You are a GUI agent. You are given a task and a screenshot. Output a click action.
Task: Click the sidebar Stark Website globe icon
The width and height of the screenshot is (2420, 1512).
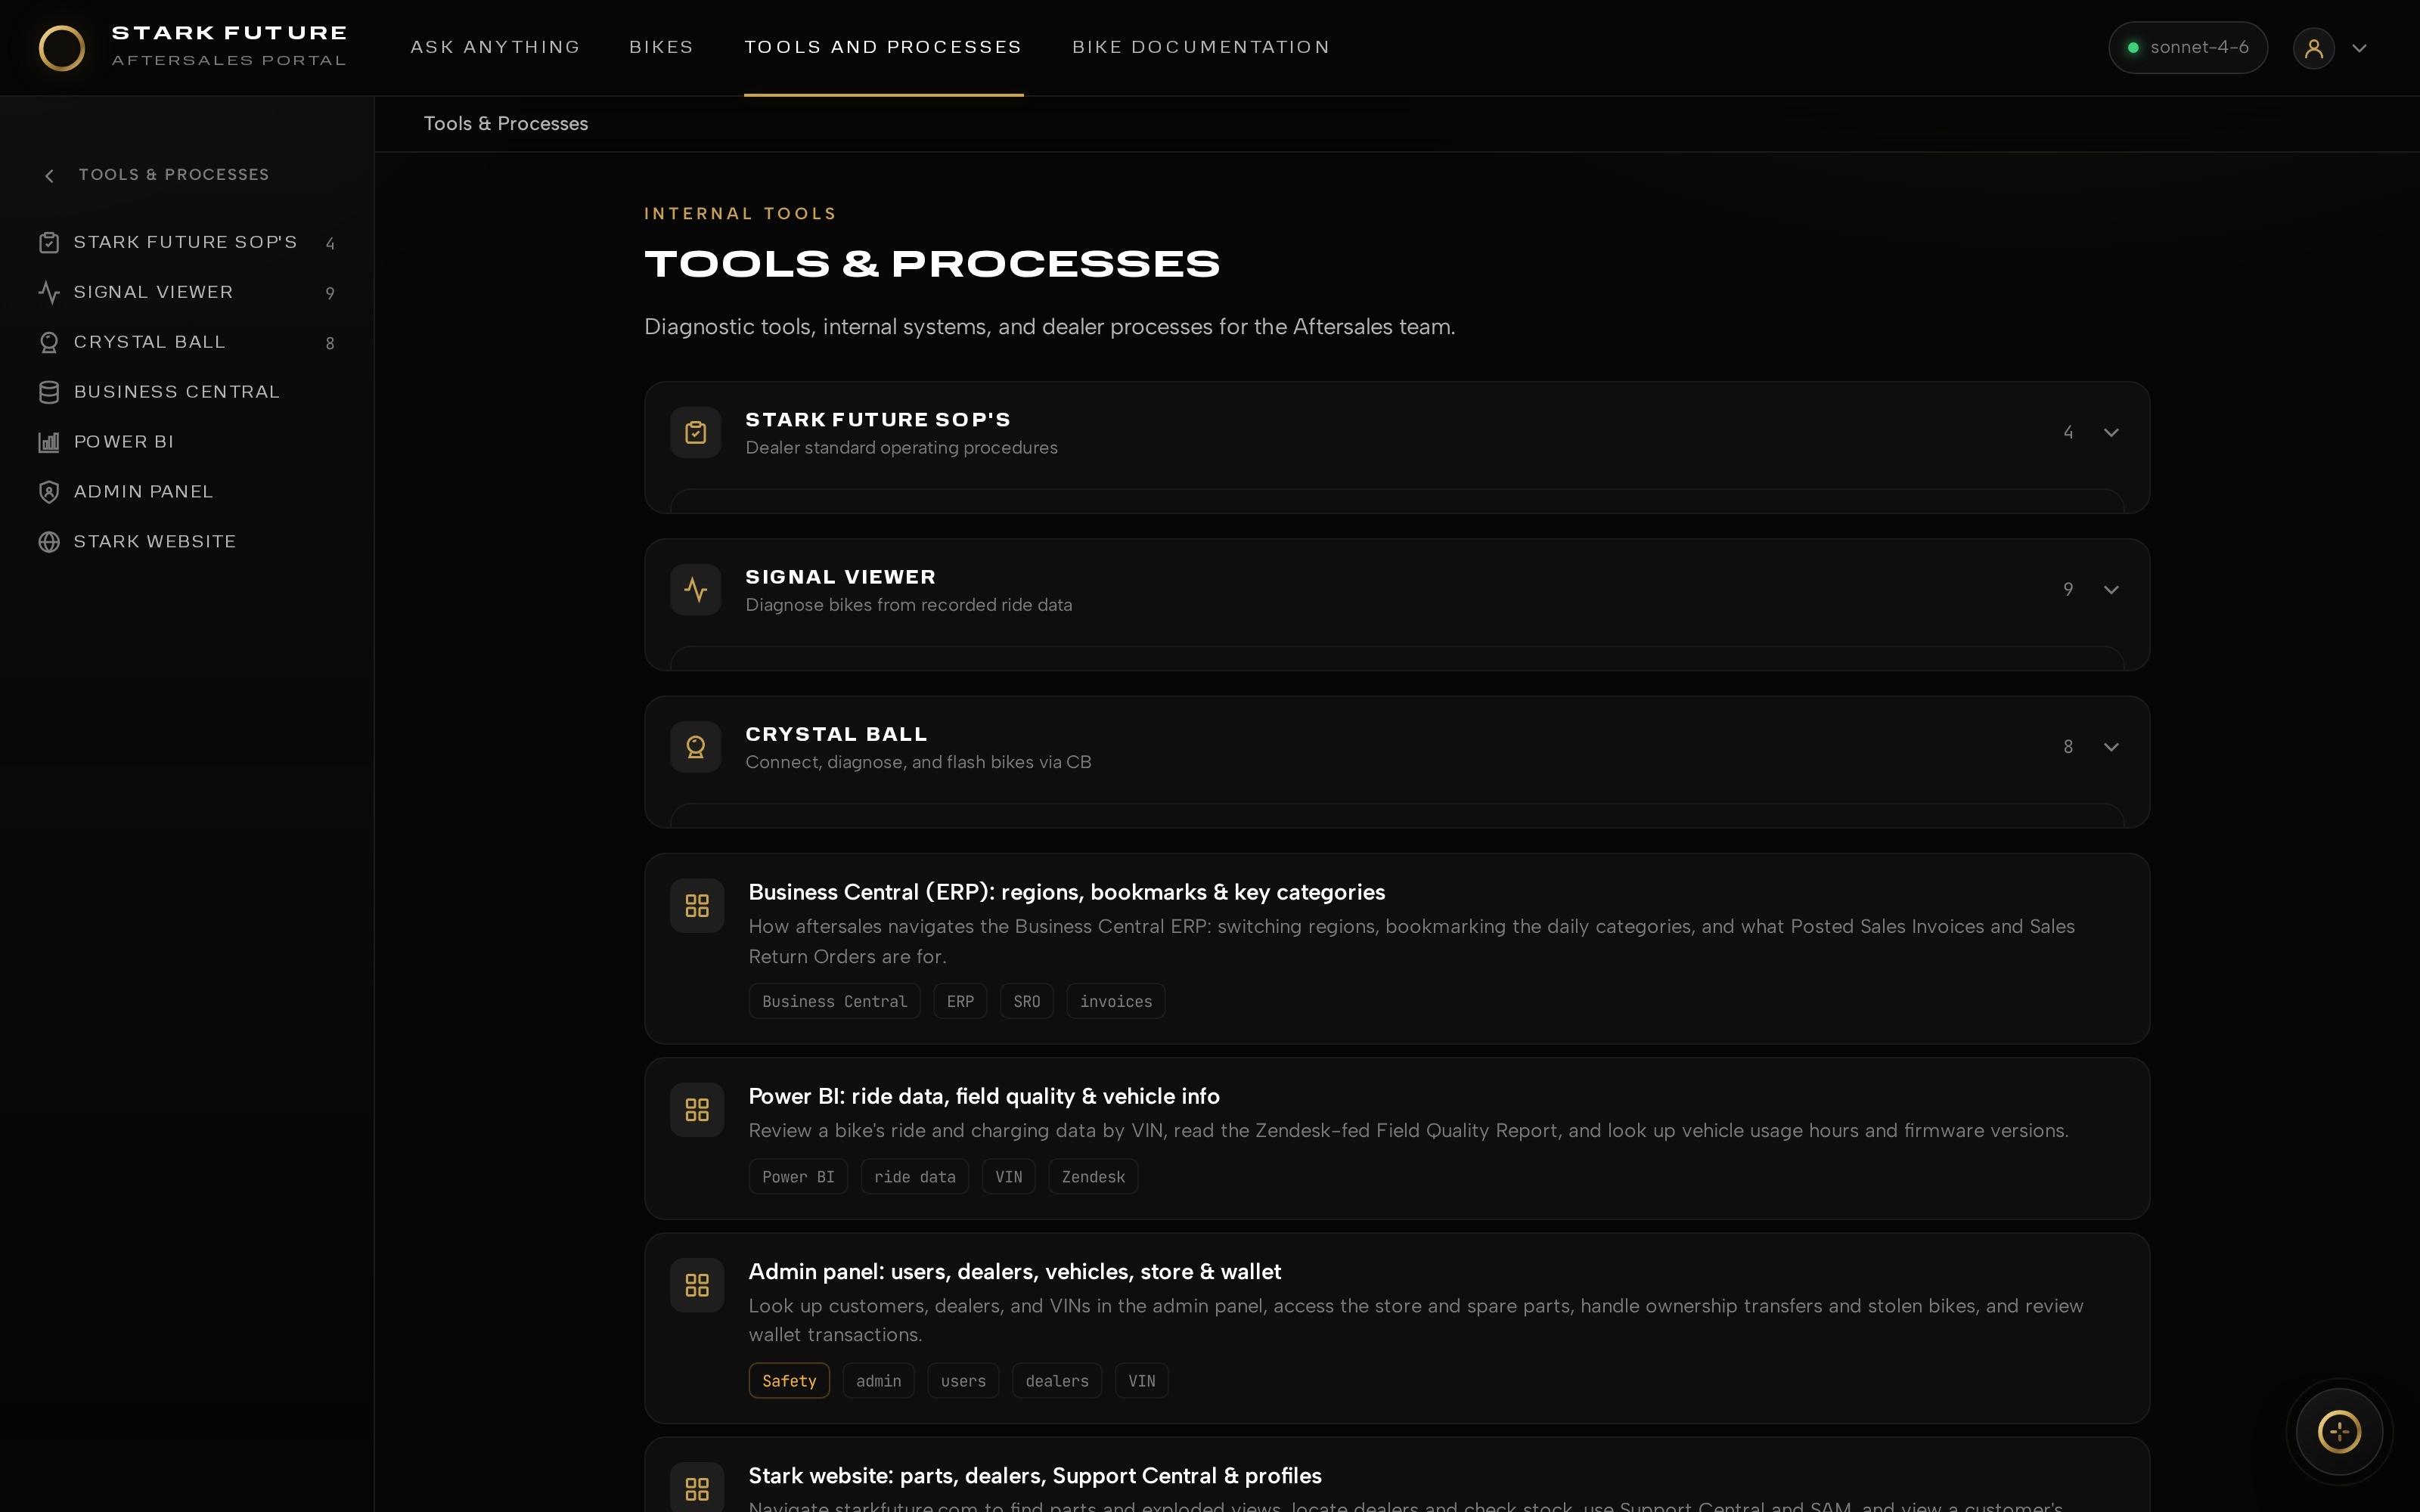click(49, 542)
